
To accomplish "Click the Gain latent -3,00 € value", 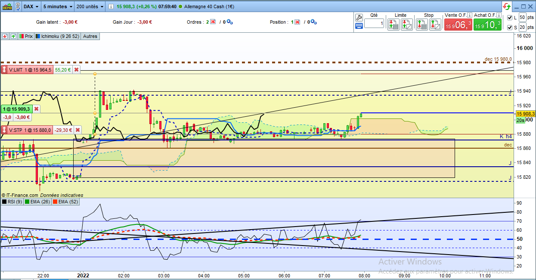I will click(70, 22).
